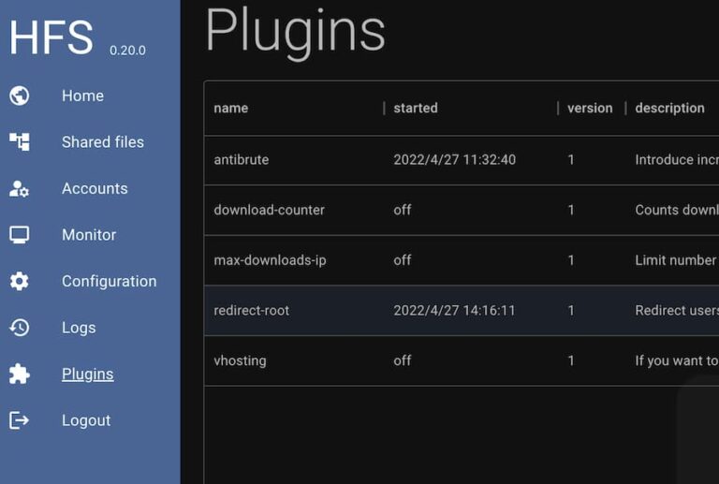The height and width of the screenshot is (484, 719).
Task: Click the Accounts person-gear icon
Action: (x=20, y=188)
